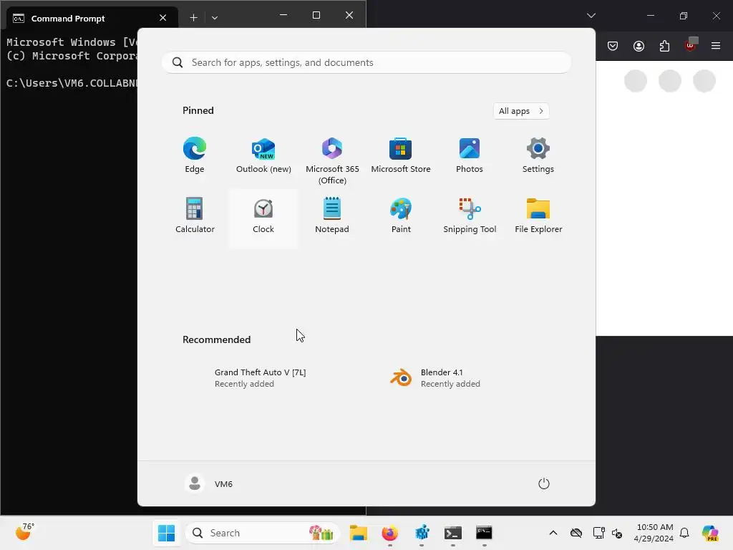Open Firefox list all tabs chevron

[x=591, y=16]
